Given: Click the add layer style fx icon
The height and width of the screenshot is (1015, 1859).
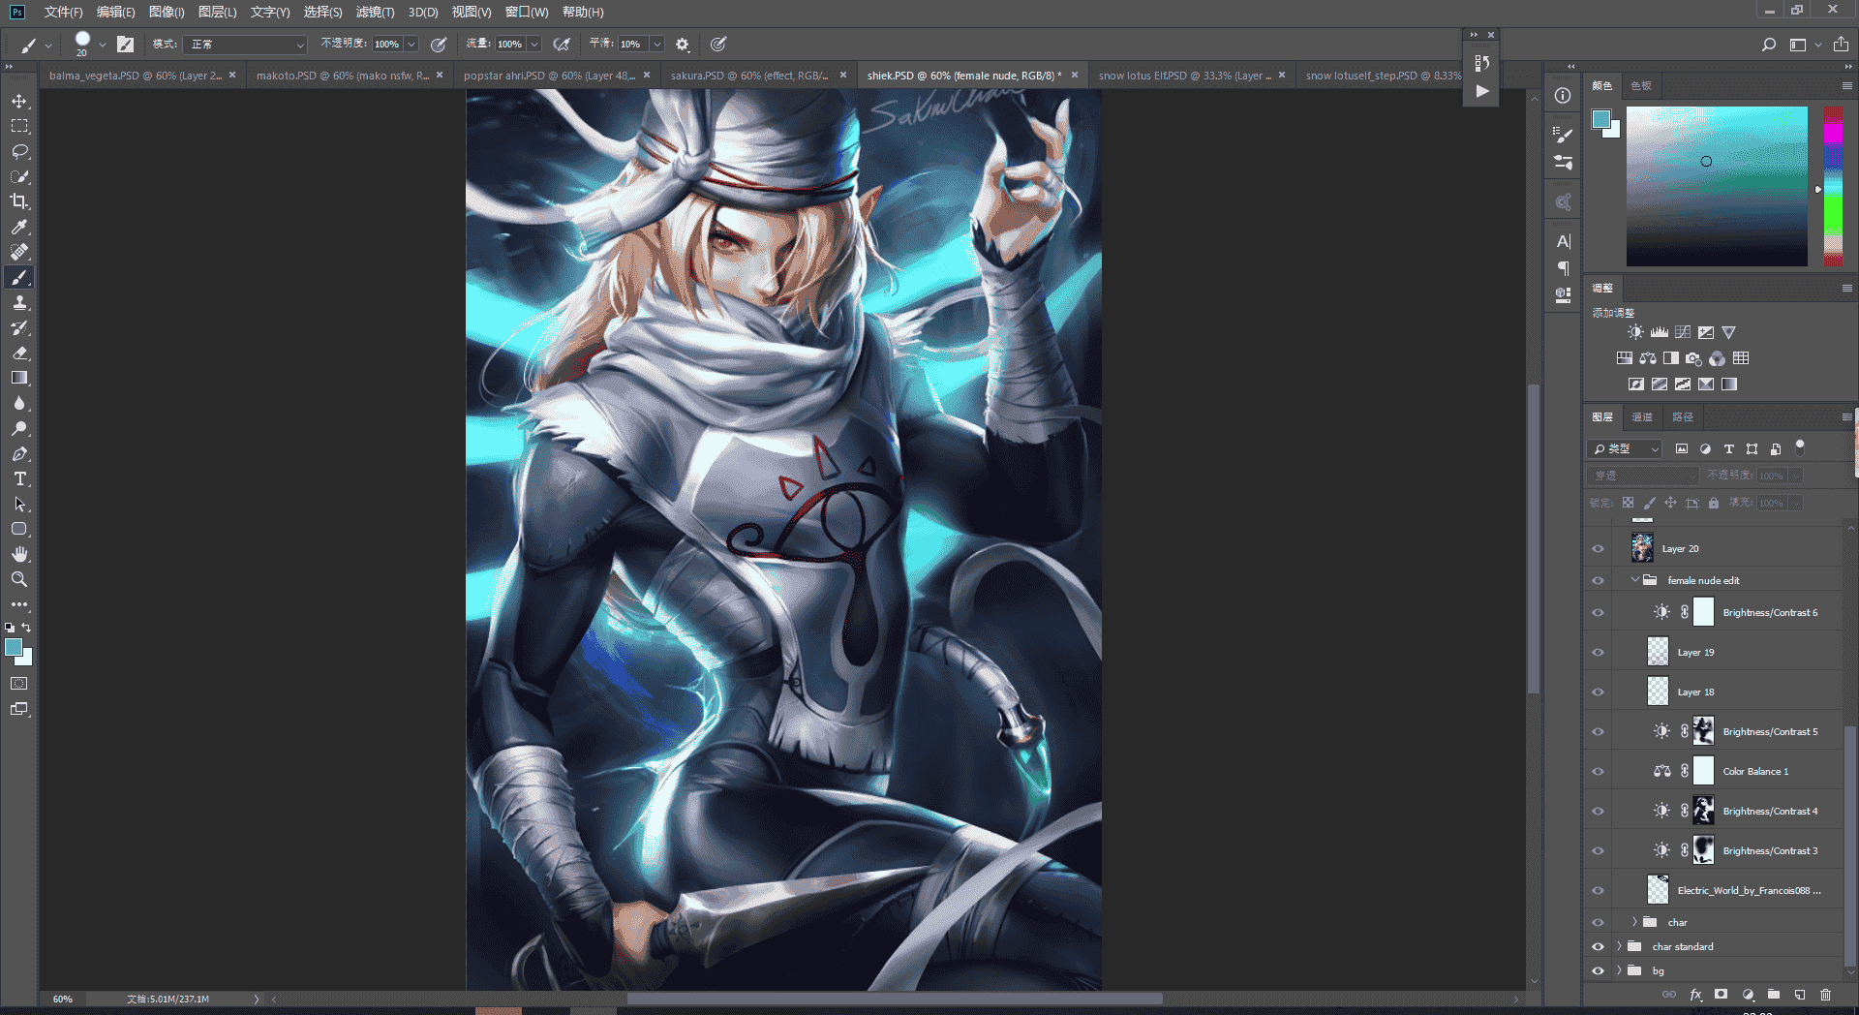Looking at the screenshot, I should (1695, 995).
